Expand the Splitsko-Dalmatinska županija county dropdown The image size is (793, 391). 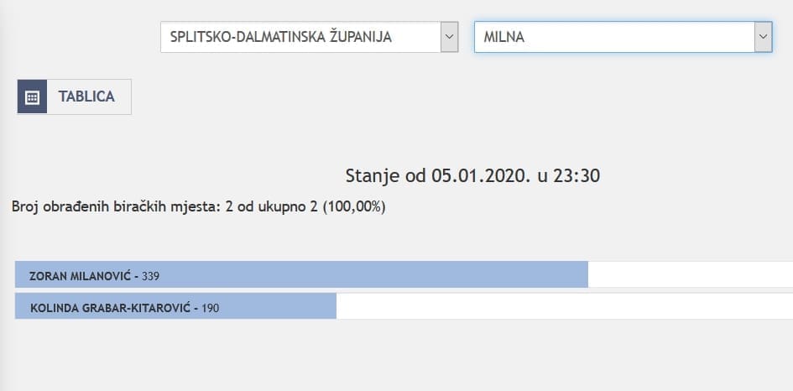300,37
